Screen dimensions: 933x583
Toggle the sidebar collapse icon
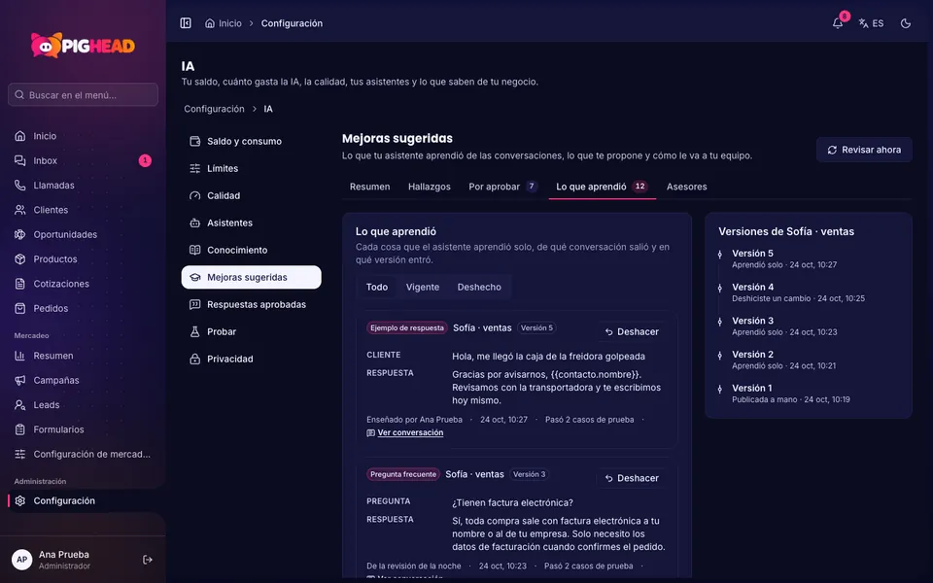click(186, 23)
